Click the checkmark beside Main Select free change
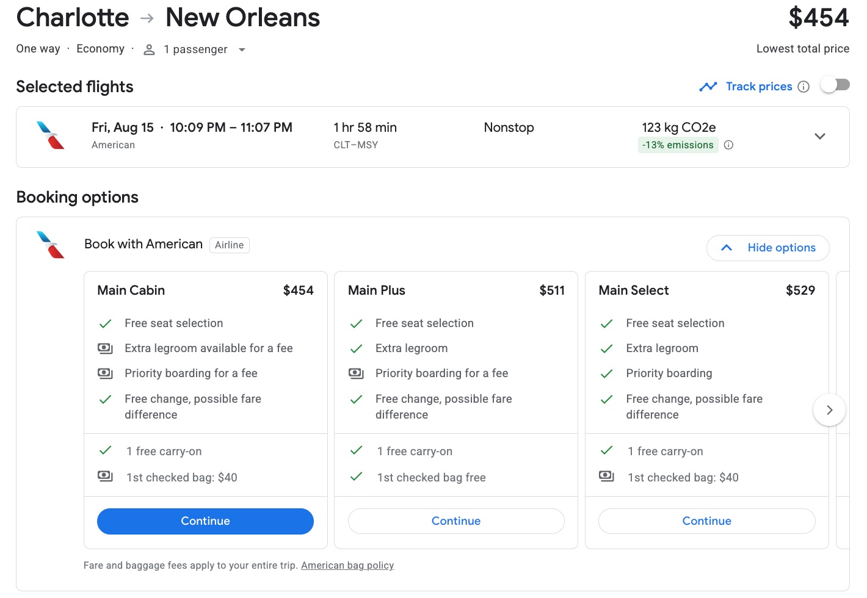867x598 pixels. [606, 399]
